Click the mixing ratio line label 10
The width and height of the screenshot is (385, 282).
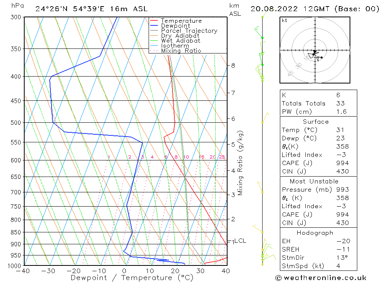point(186,157)
